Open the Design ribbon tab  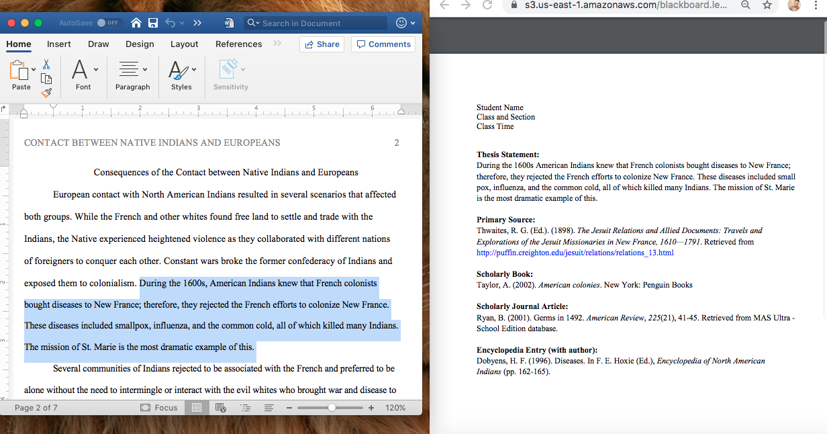pos(140,44)
